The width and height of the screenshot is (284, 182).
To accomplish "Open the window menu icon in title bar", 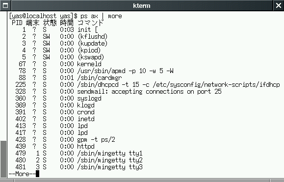I will pyautogui.click(x=5, y=5).
